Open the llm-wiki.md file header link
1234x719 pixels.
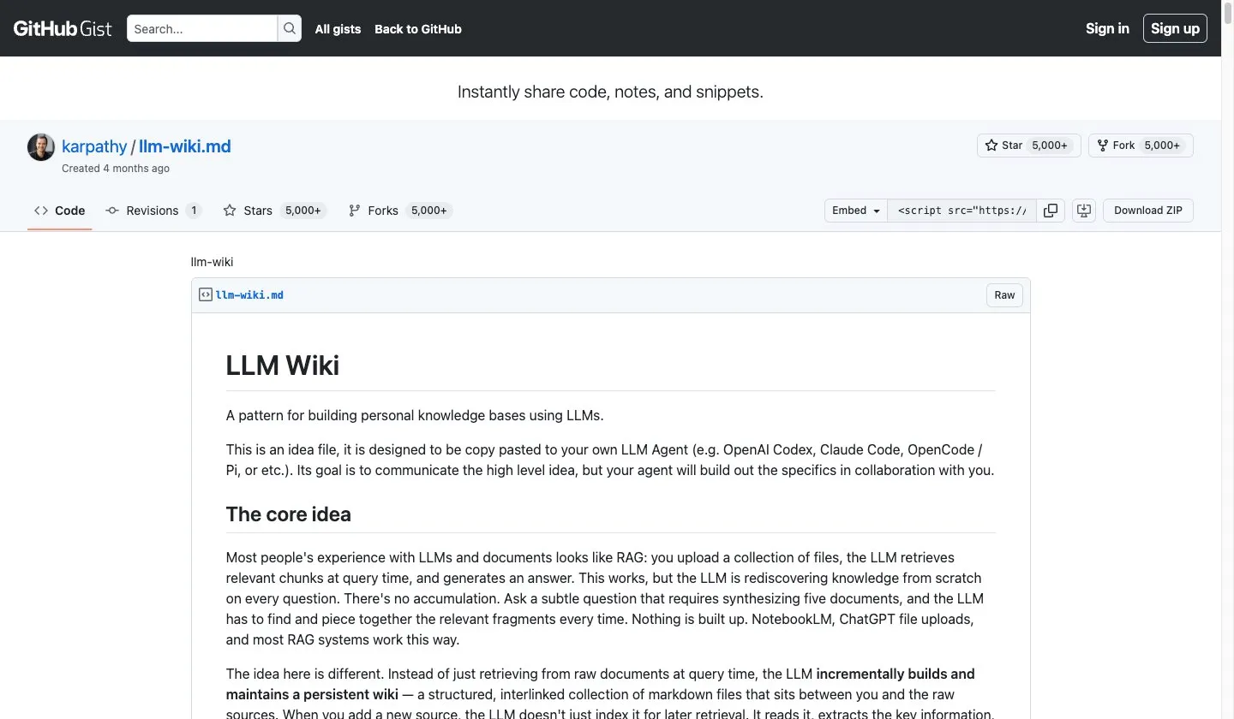pyautogui.click(x=249, y=294)
